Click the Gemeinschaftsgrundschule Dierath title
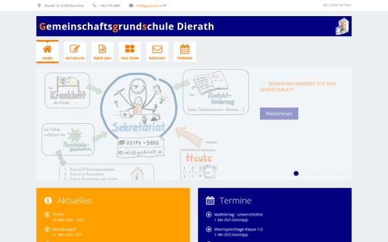This screenshot has width=388, height=242. (x=127, y=26)
